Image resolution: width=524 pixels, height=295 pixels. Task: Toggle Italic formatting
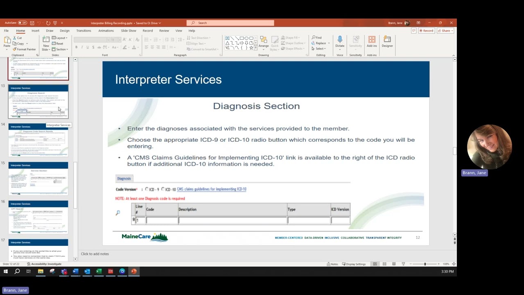82,48
